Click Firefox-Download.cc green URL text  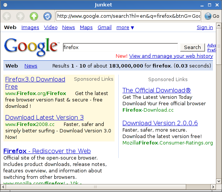click(148, 110)
